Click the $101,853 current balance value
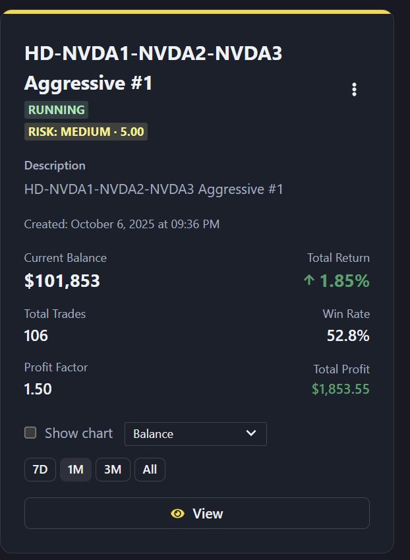This screenshot has height=560, width=410. (x=62, y=281)
